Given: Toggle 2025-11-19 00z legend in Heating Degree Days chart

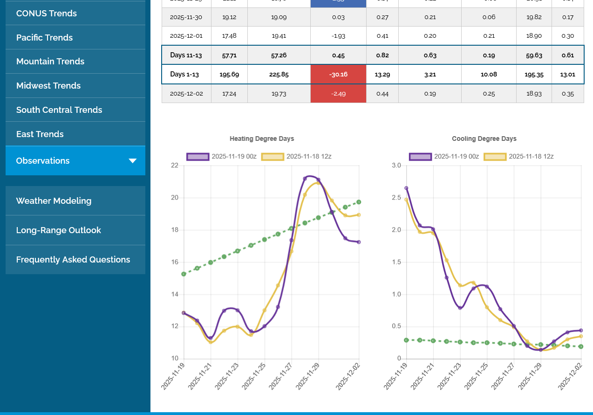Looking at the screenshot, I should pos(221,157).
